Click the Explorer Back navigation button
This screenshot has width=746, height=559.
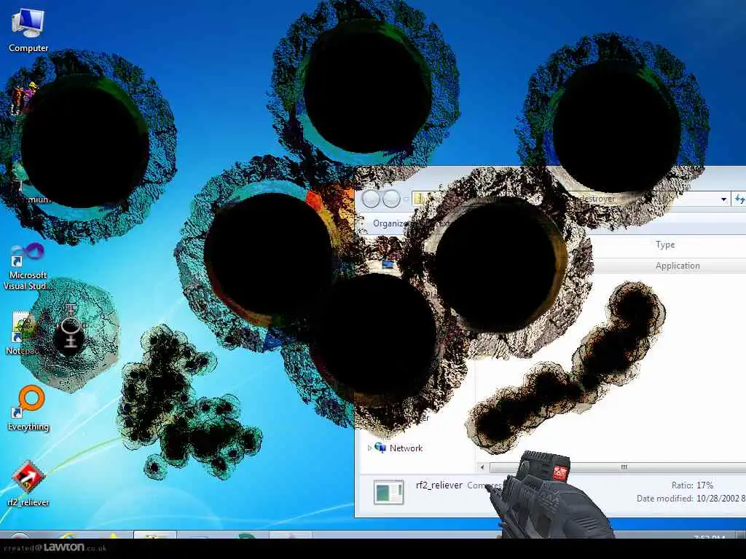click(371, 199)
